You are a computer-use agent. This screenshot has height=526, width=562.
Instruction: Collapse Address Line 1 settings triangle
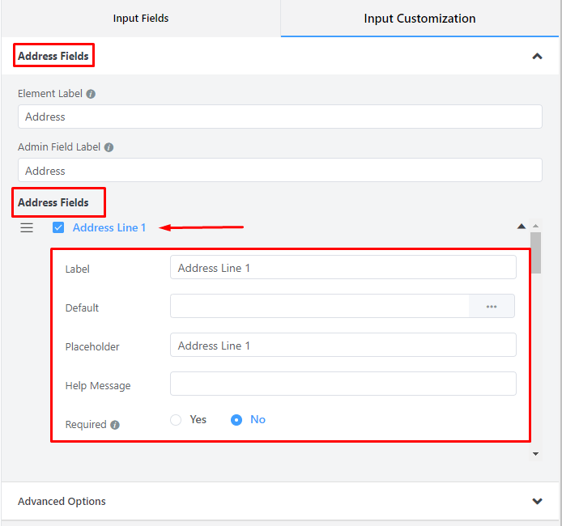click(x=522, y=227)
